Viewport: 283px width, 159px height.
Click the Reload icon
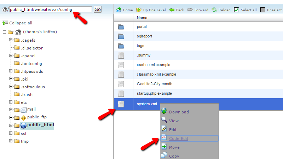pyautogui.click(x=214, y=10)
